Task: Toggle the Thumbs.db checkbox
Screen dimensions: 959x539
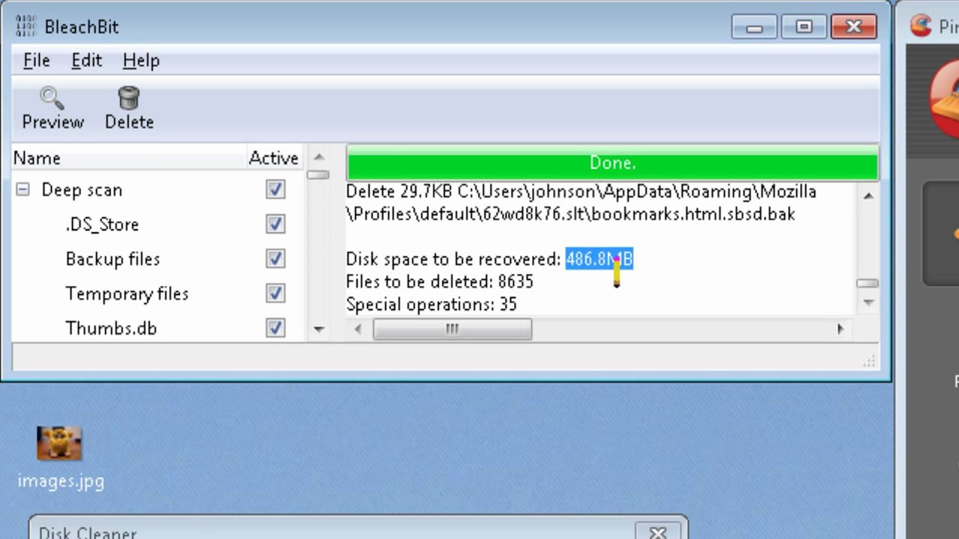Action: 275,328
